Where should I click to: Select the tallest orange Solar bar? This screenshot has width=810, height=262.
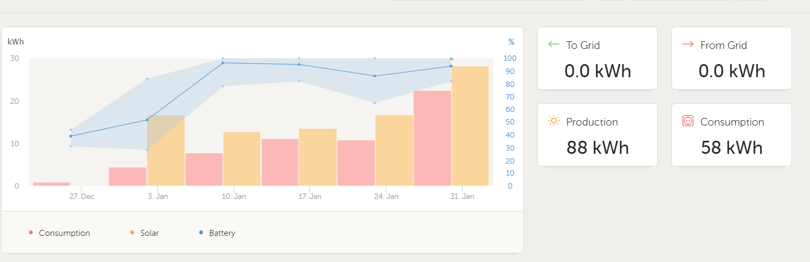pos(470,126)
